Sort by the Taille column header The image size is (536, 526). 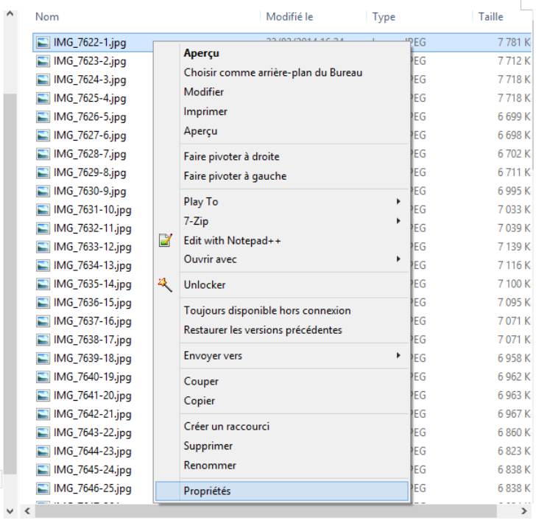(490, 16)
